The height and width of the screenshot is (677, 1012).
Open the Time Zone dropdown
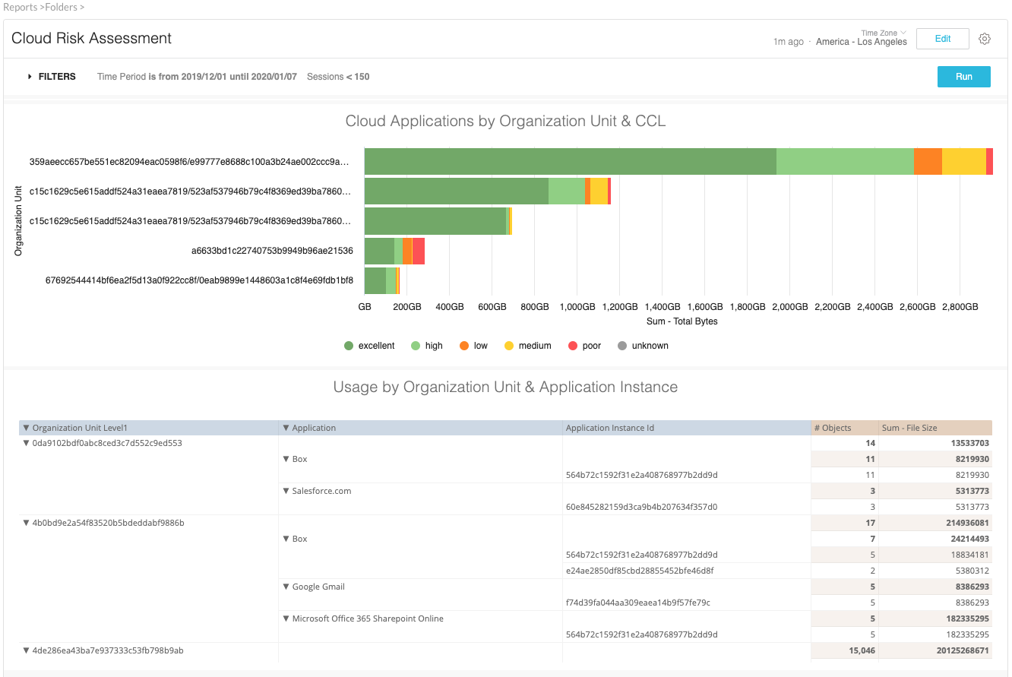tap(883, 33)
